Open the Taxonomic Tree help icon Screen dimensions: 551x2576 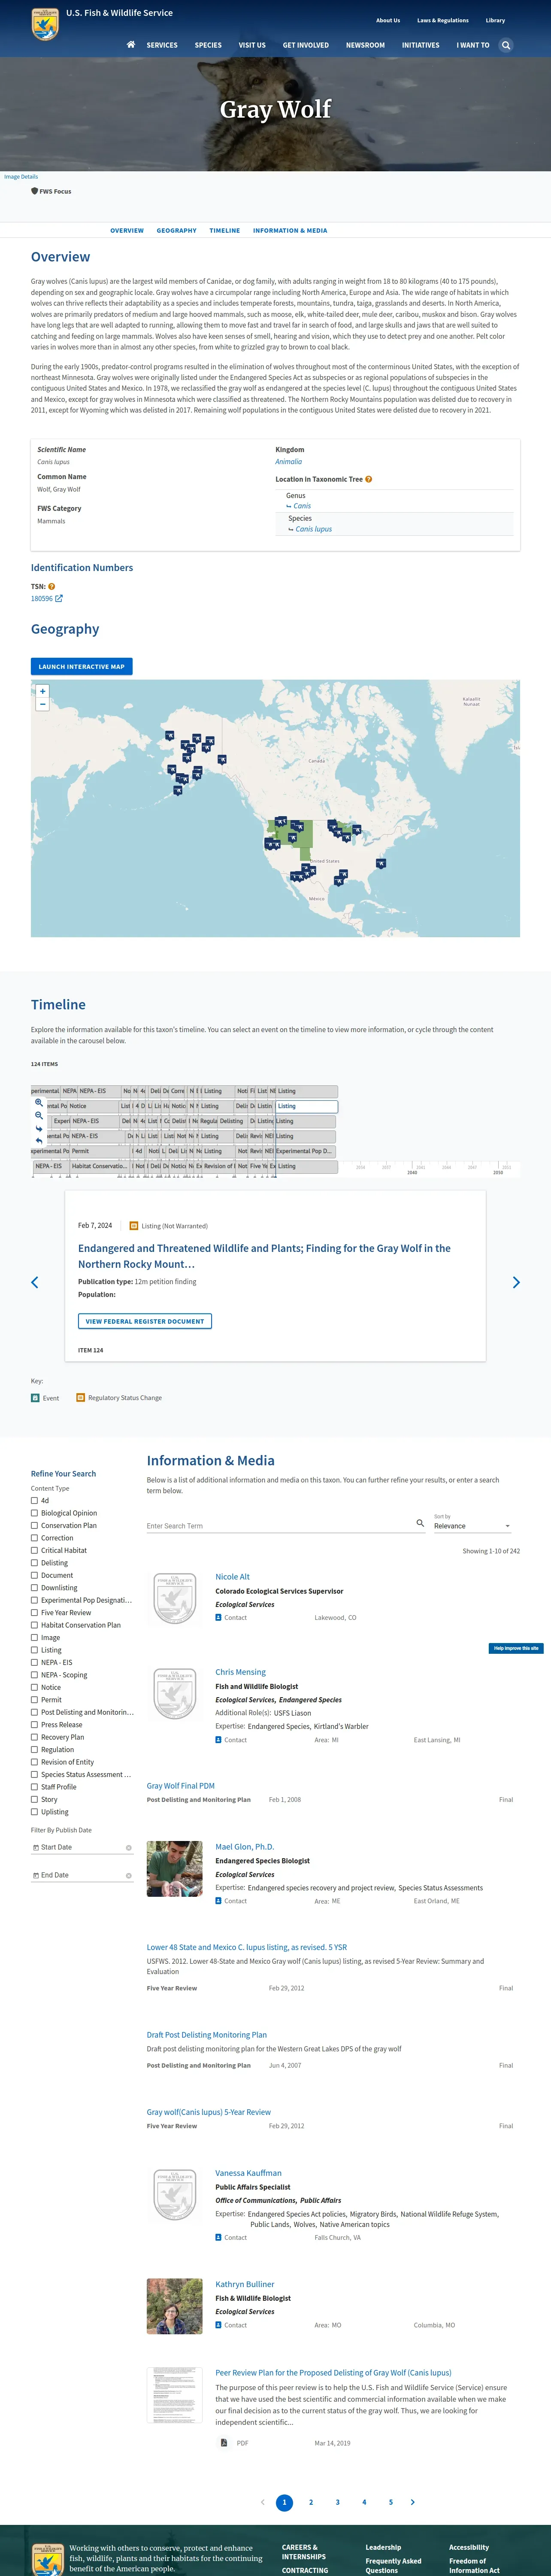pyautogui.click(x=368, y=479)
